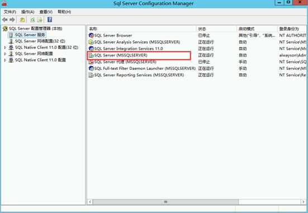Select SQL Server 服务 in the tree
The height and width of the screenshot is (213, 308).
[30, 35]
